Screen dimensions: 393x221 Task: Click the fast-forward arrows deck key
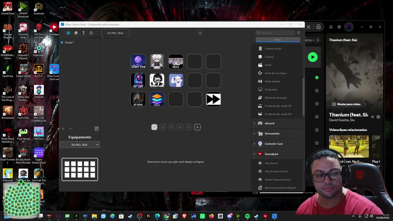click(213, 99)
